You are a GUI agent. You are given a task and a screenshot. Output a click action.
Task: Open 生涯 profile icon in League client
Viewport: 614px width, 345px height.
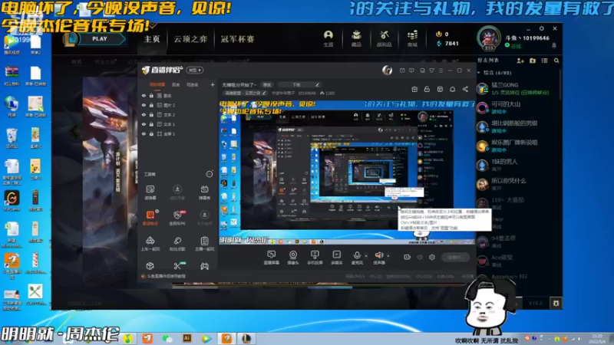[x=328, y=39]
